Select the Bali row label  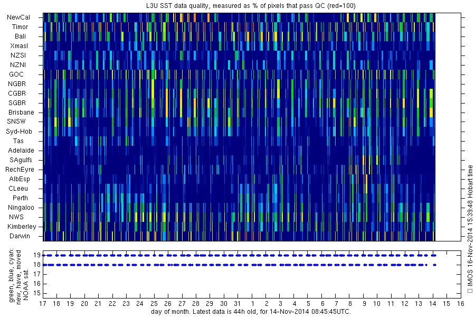point(20,36)
